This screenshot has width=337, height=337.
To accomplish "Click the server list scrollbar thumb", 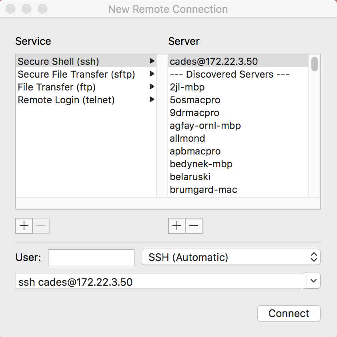I will click(x=315, y=64).
